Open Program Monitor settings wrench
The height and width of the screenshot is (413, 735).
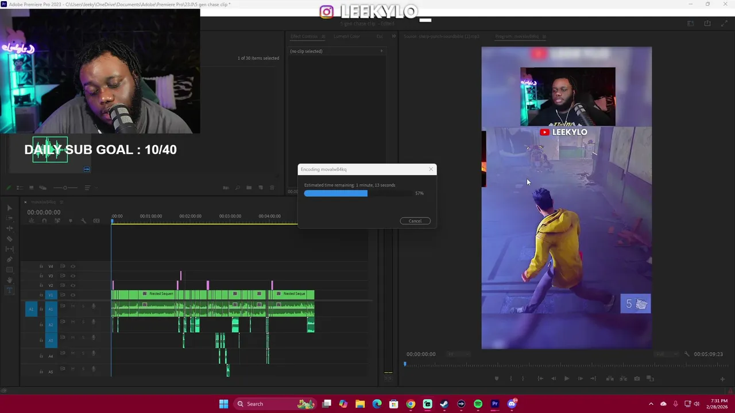tap(687, 354)
